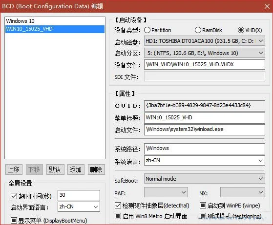Edit the timeout value 30 field
The image size is (273, 225).
(79, 195)
